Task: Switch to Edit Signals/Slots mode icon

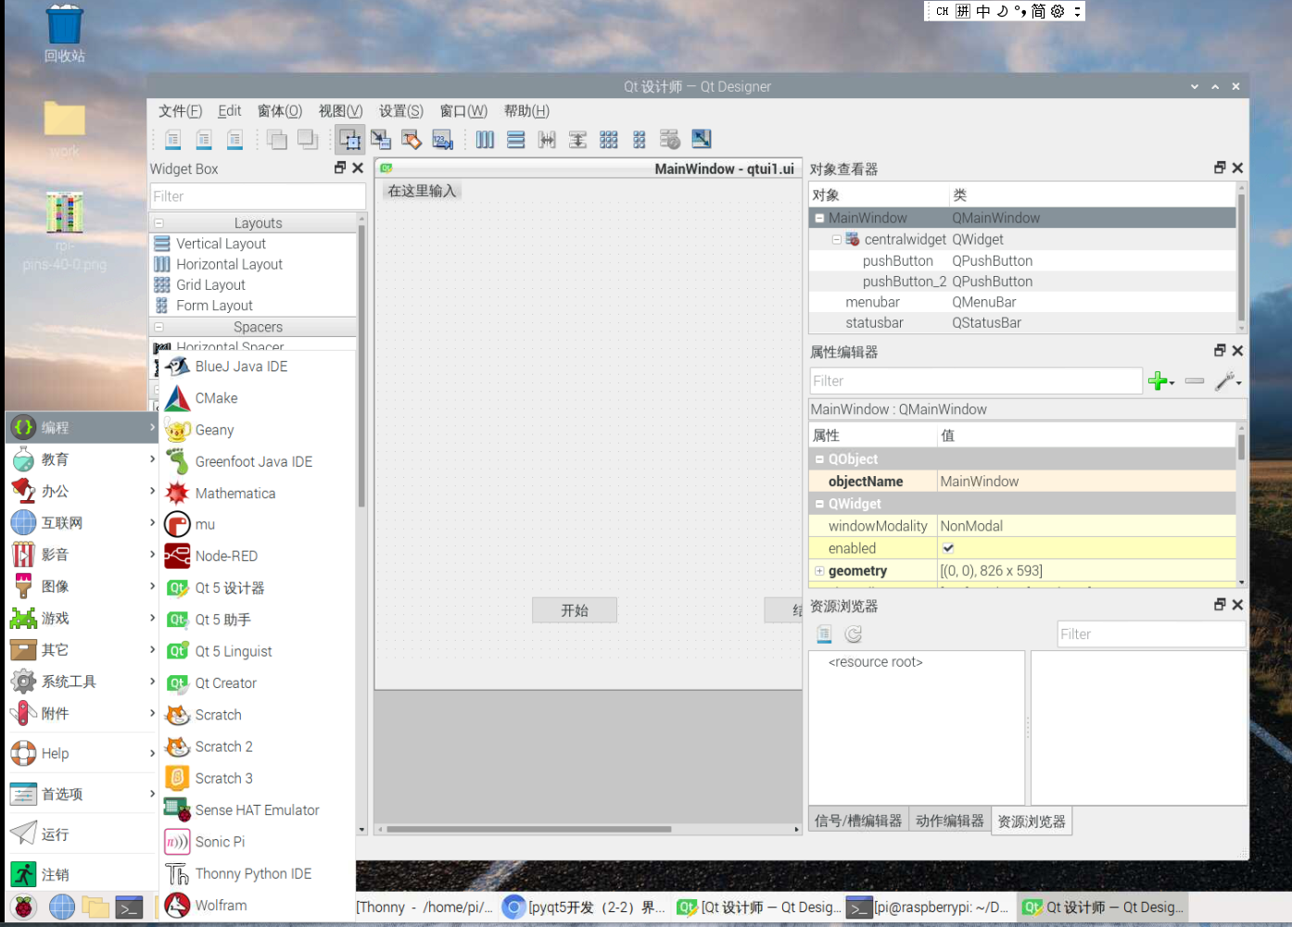Action: tap(381, 140)
